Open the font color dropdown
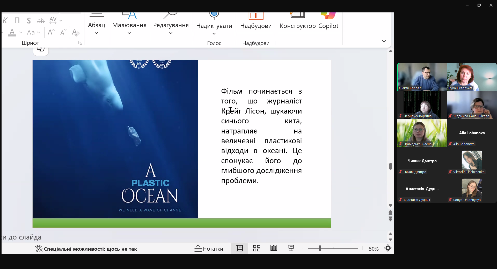Viewport: 497px width, 269px height. point(20,33)
